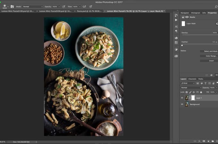Open the brush Mode dropdown set to Normal
Viewport: 218px width, 144px height.
pos(33,7)
